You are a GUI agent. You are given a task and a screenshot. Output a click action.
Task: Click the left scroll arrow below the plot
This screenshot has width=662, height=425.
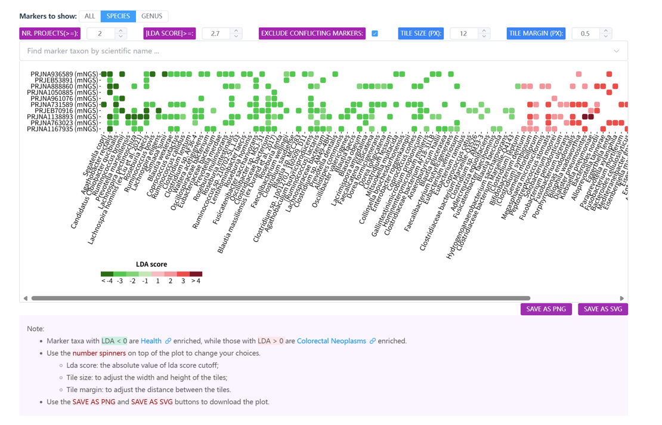(24, 298)
